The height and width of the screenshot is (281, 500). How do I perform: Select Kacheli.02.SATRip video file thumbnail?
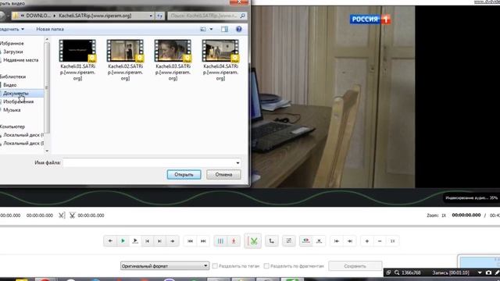[x=125, y=51]
